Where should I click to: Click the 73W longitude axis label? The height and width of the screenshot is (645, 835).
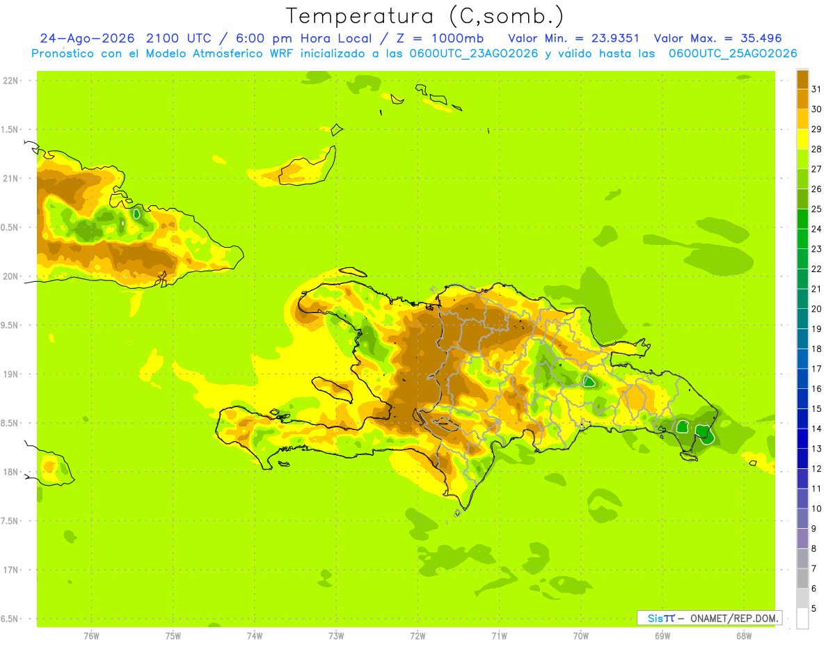pyautogui.click(x=336, y=635)
